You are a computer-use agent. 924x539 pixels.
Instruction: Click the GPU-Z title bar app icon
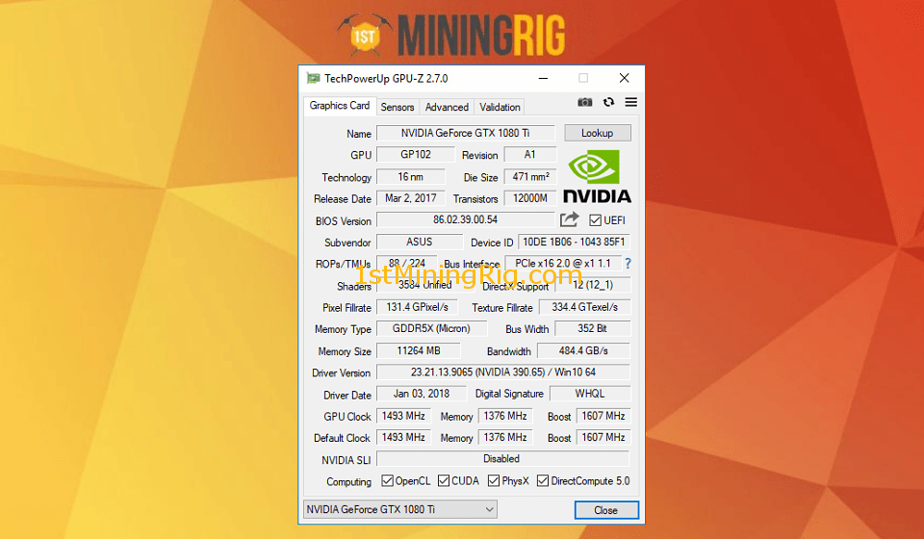[x=313, y=78]
